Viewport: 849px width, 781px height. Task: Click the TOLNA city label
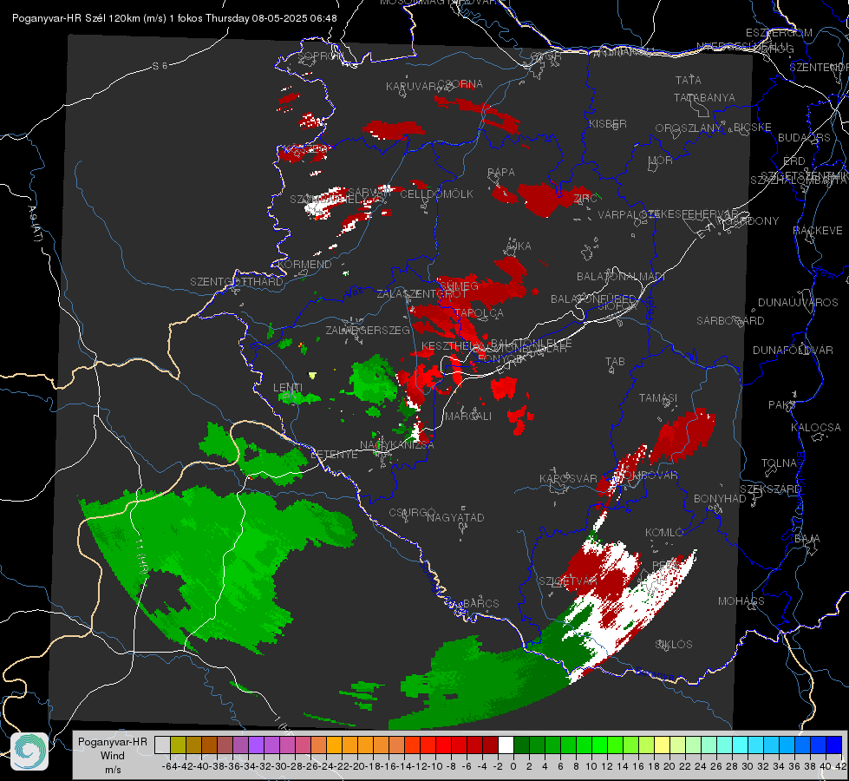click(x=779, y=463)
